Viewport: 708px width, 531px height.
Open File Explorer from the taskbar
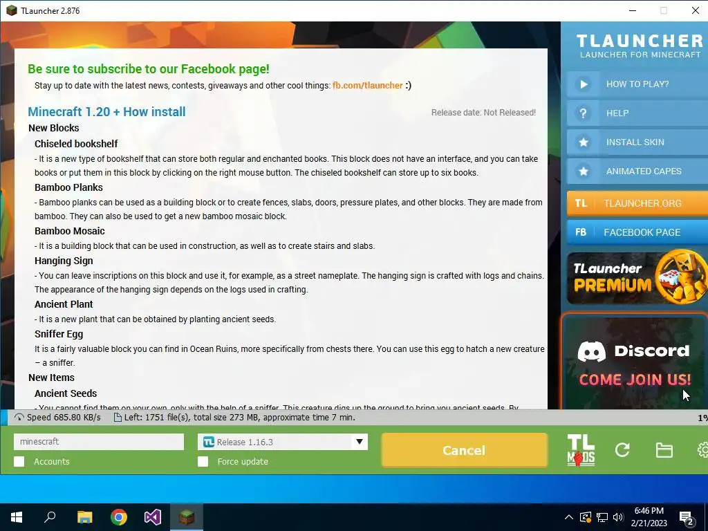tap(84, 517)
